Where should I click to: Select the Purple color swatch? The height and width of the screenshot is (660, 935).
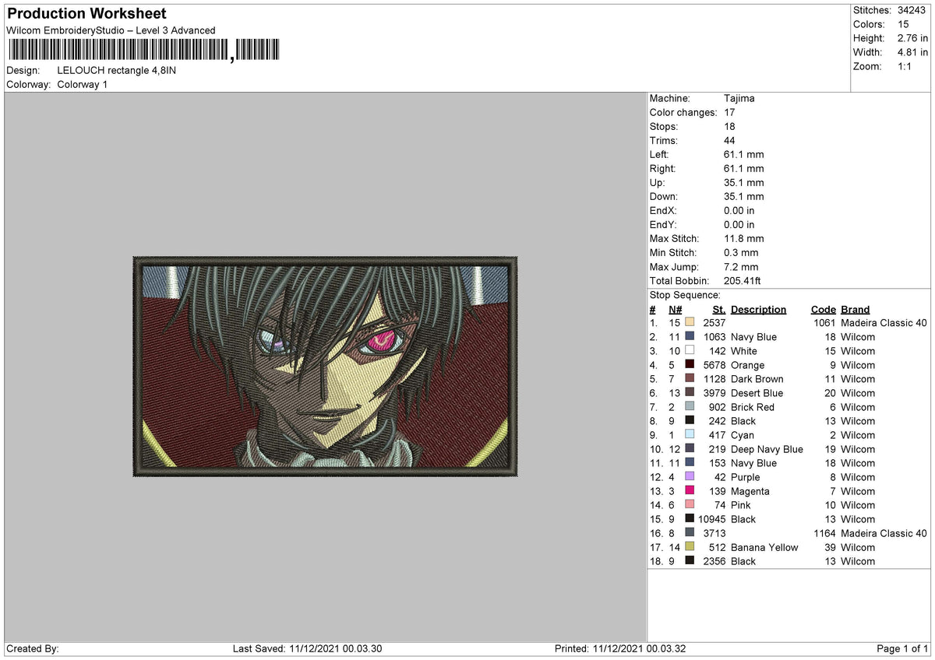(x=690, y=477)
